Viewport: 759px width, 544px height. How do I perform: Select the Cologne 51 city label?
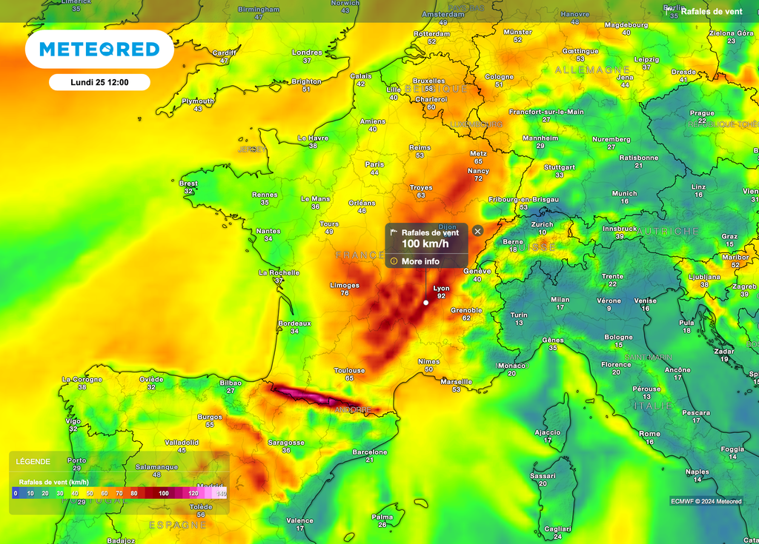coord(499,81)
